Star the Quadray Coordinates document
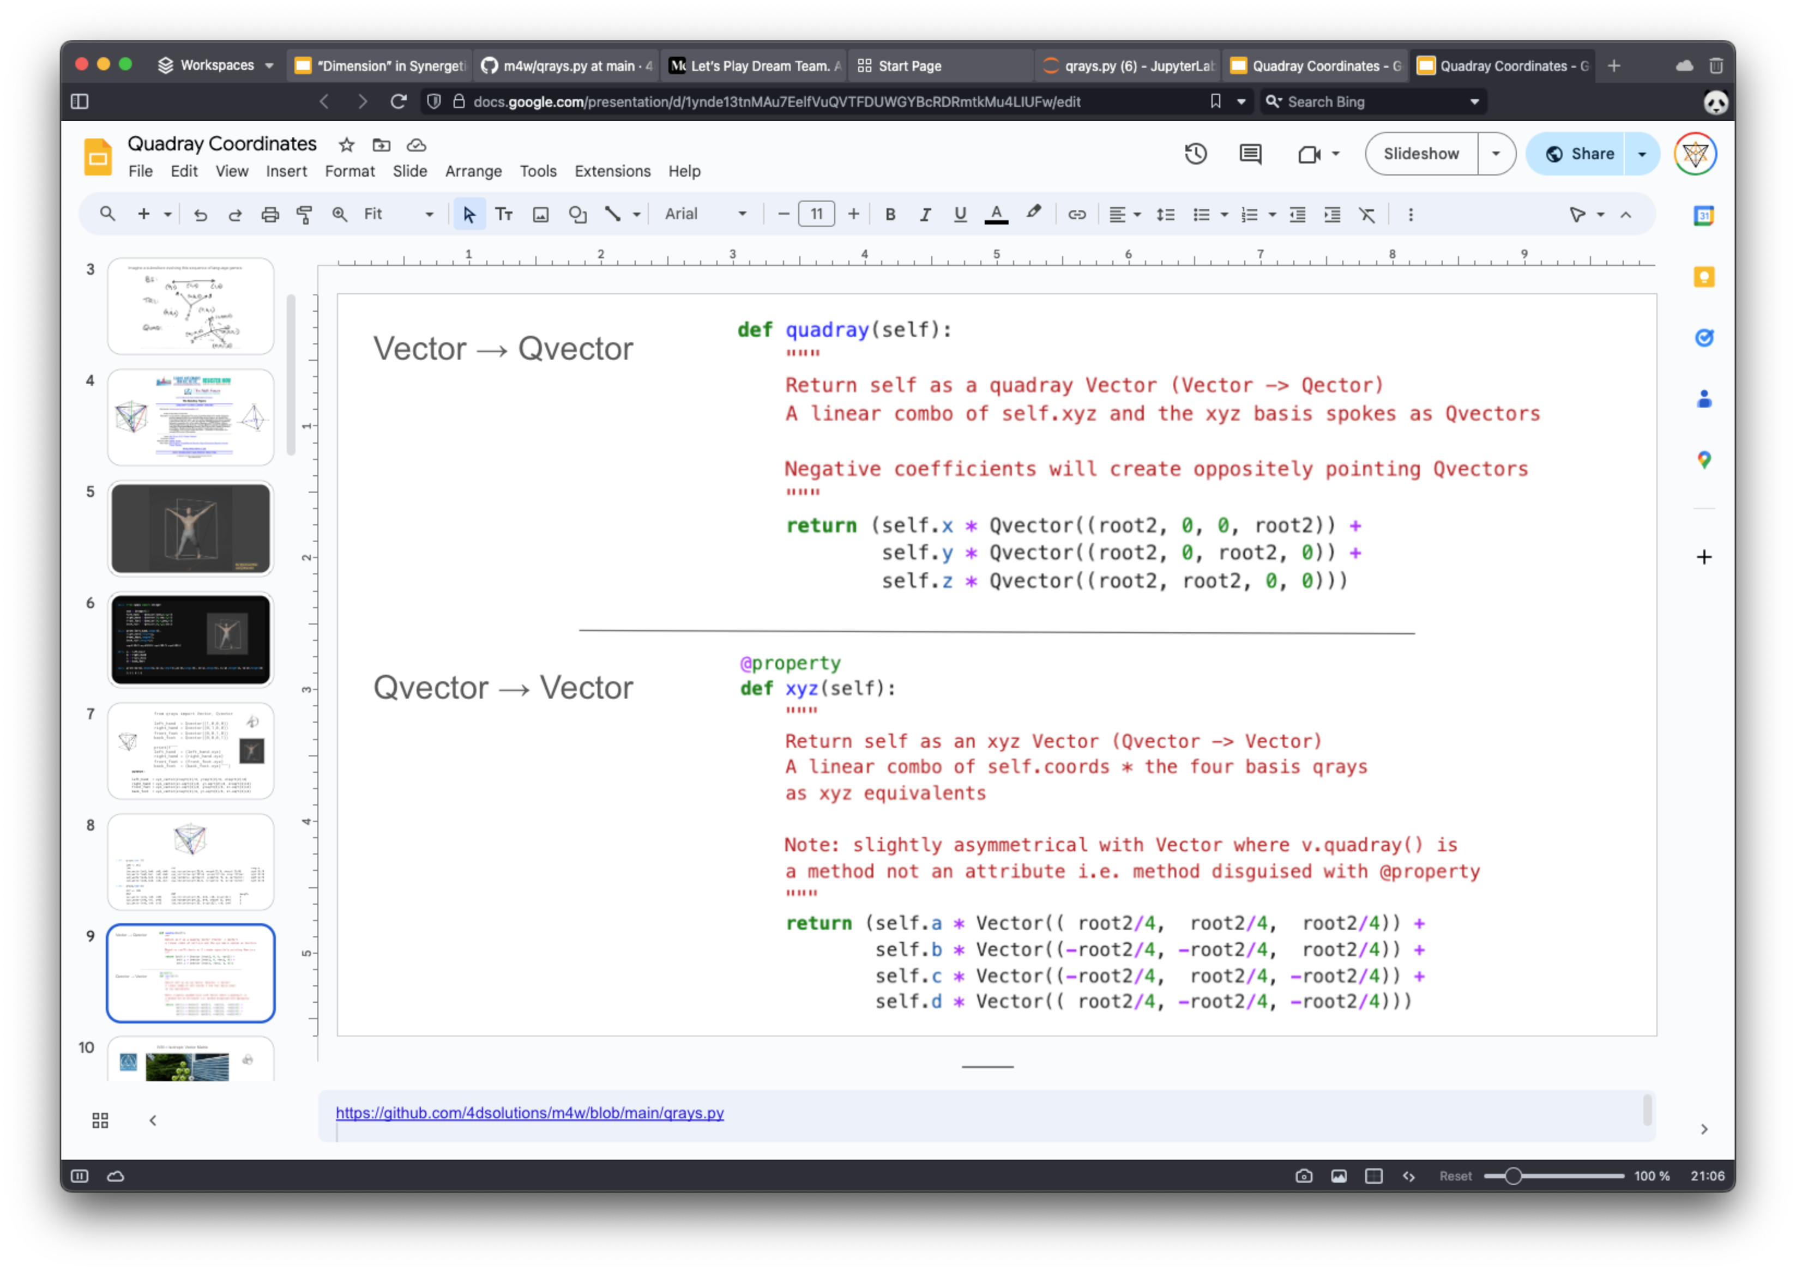The height and width of the screenshot is (1272, 1796). [x=346, y=145]
